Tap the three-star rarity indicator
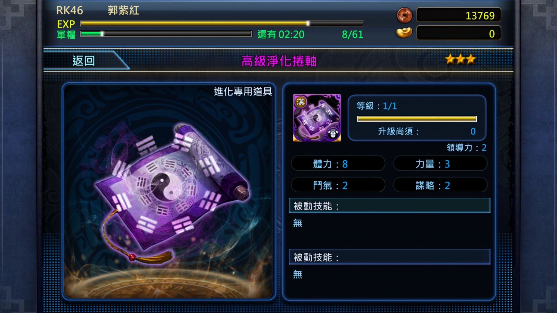This screenshot has width=557, height=313. pos(461,59)
